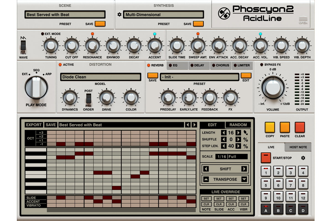332x221 pixels.
Task: Open the Synthesis settings gear icon
Action: tap(120, 14)
